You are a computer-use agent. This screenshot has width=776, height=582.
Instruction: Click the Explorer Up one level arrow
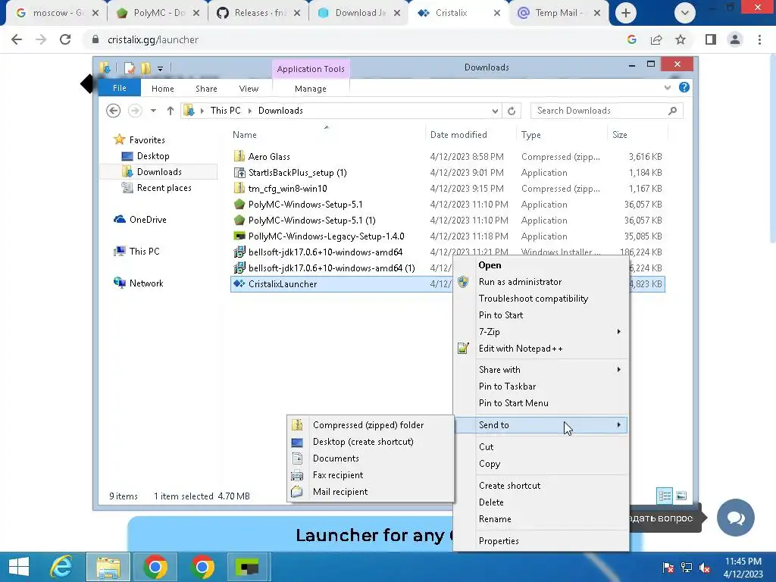[x=171, y=111]
